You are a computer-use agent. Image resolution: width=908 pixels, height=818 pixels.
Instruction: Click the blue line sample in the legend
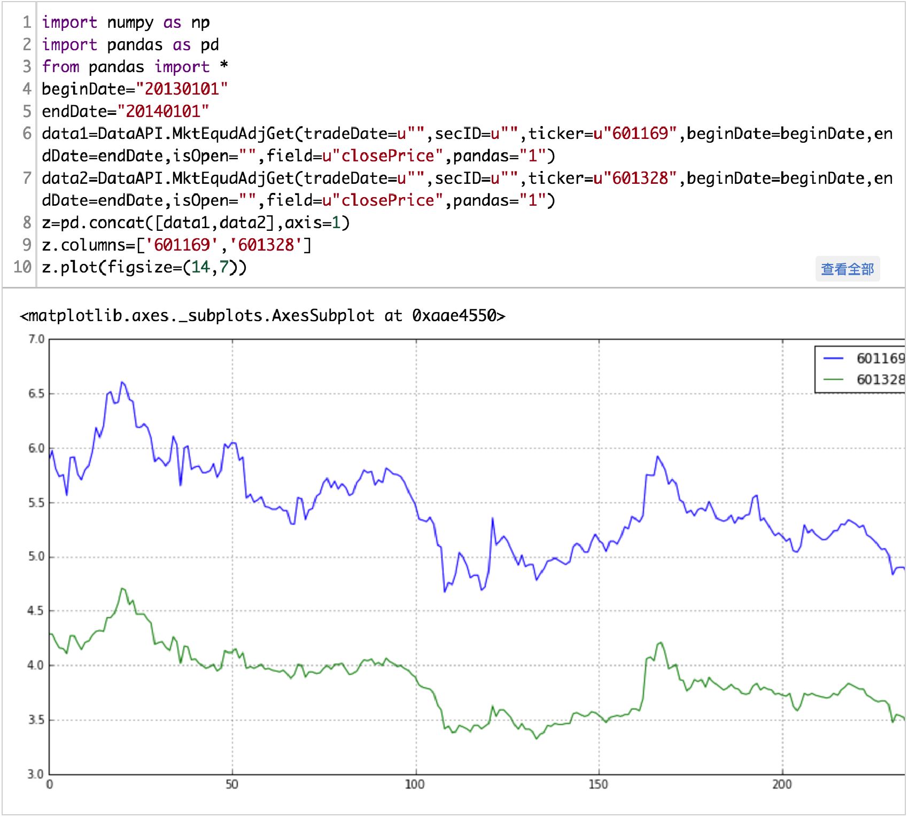click(x=833, y=359)
